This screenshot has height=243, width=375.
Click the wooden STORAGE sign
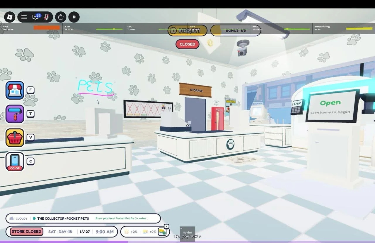pos(196,90)
